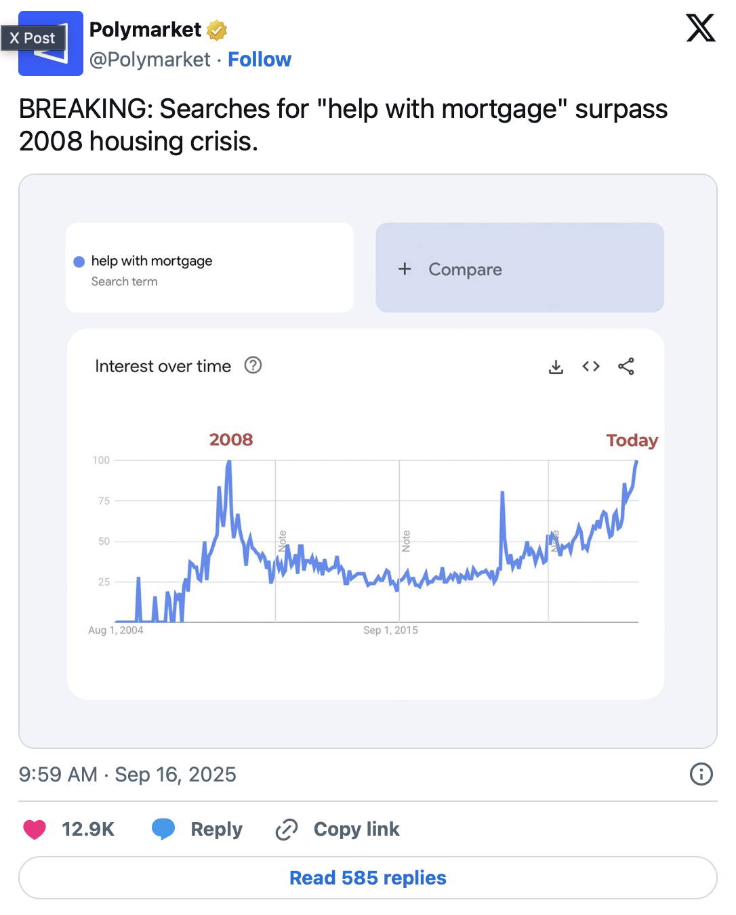Click the download chart icon

pyautogui.click(x=556, y=367)
